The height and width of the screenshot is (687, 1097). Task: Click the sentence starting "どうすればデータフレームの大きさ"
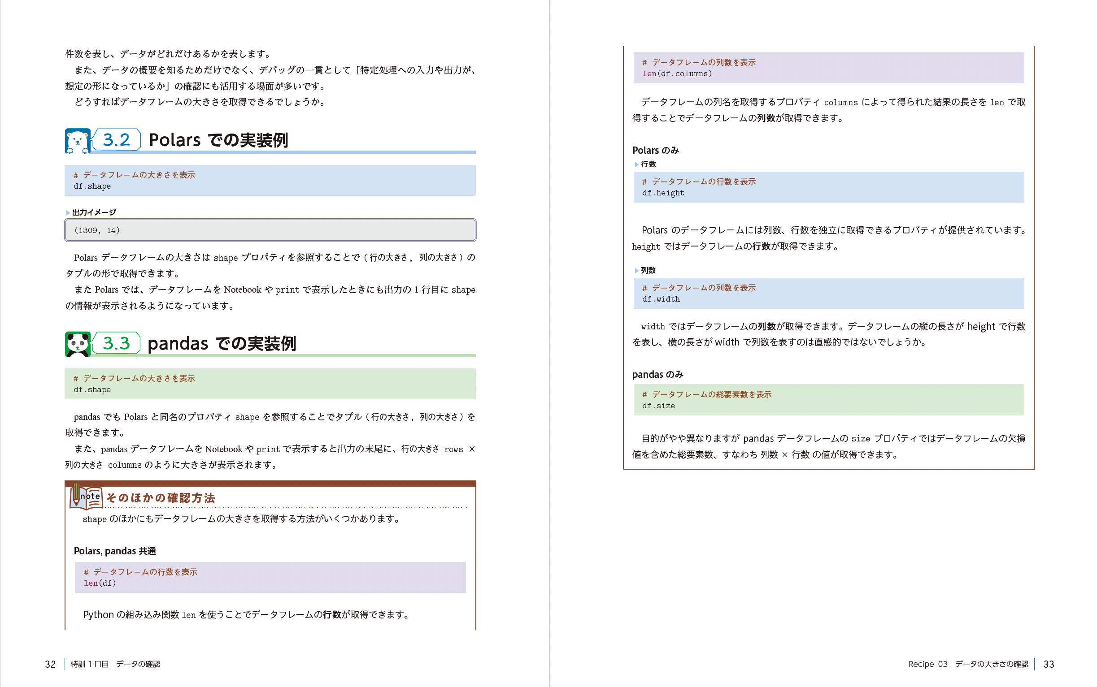pos(200,102)
